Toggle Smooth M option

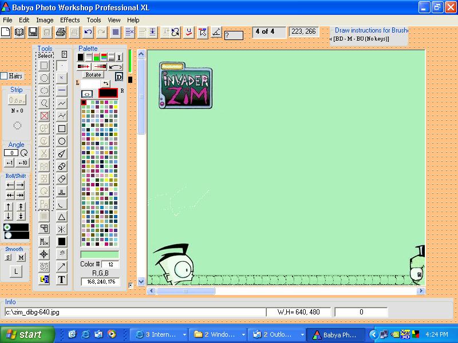pos(21,257)
